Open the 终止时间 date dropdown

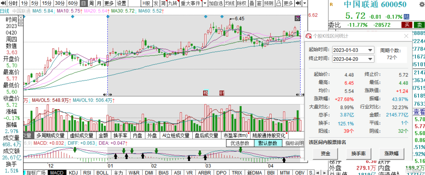coord(370,59)
